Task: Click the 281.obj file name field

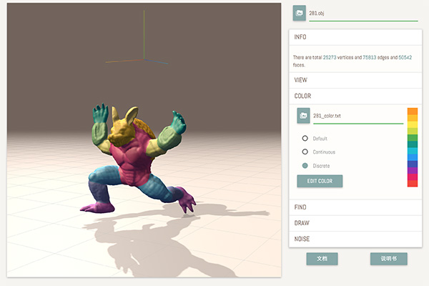Action: (x=363, y=13)
